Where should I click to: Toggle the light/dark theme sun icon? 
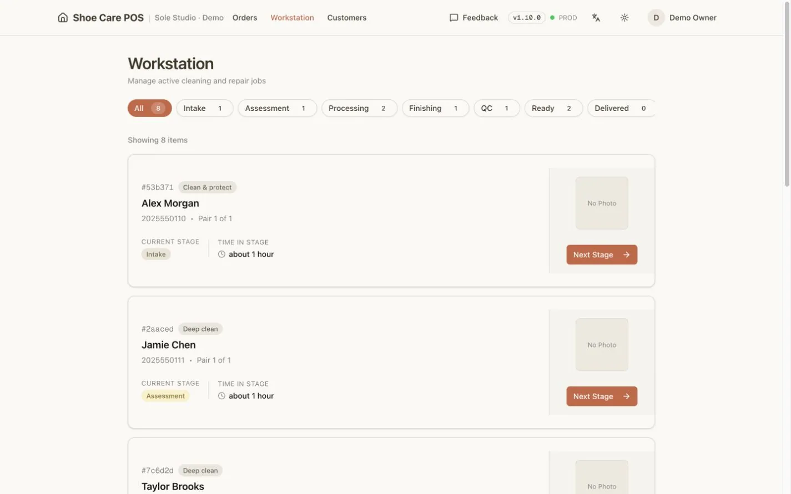point(624,18)
